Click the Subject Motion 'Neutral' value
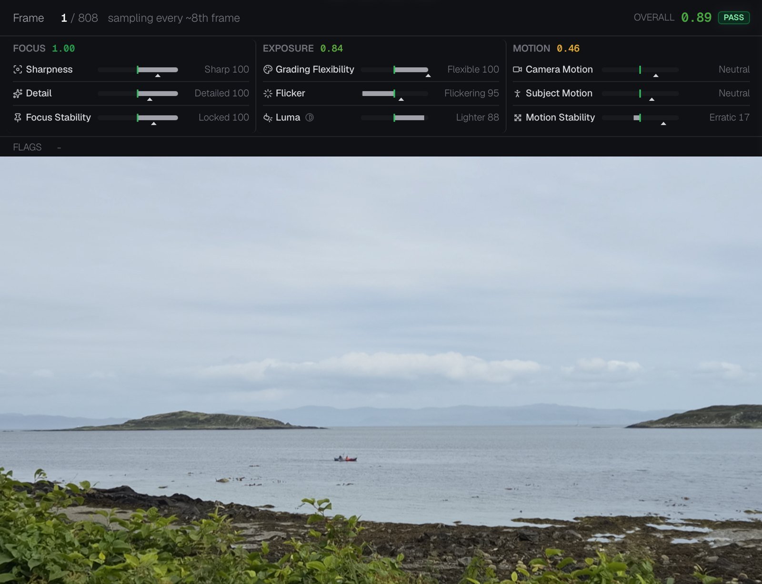Screen dimensions: 762x584 click(x=734, y=93)
